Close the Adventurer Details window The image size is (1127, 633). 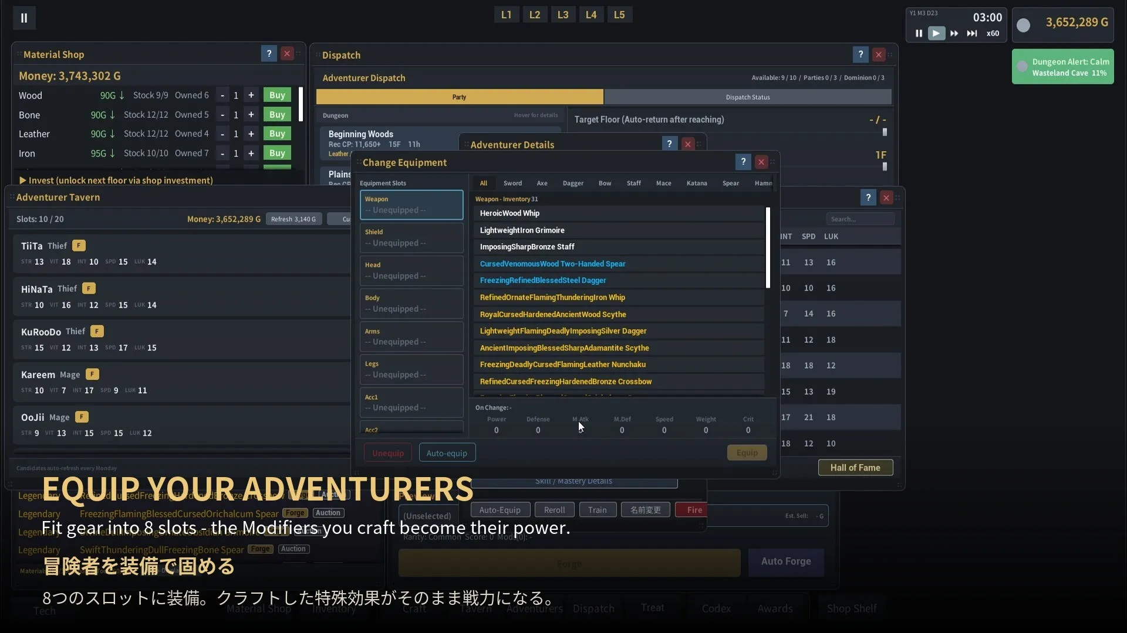point(688,144)
